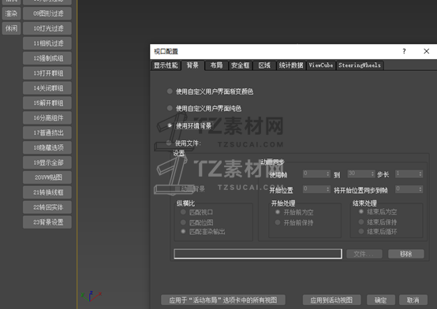Viewport: 437px width, 309px height.
Task: Choose 匹配位图 aspect ratio option
Action: point(183,222)
